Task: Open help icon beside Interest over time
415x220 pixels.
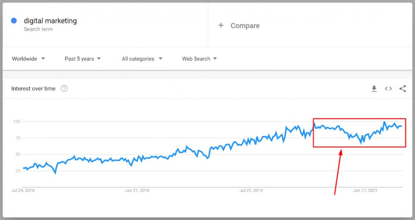Action: (x=64, y=88)
